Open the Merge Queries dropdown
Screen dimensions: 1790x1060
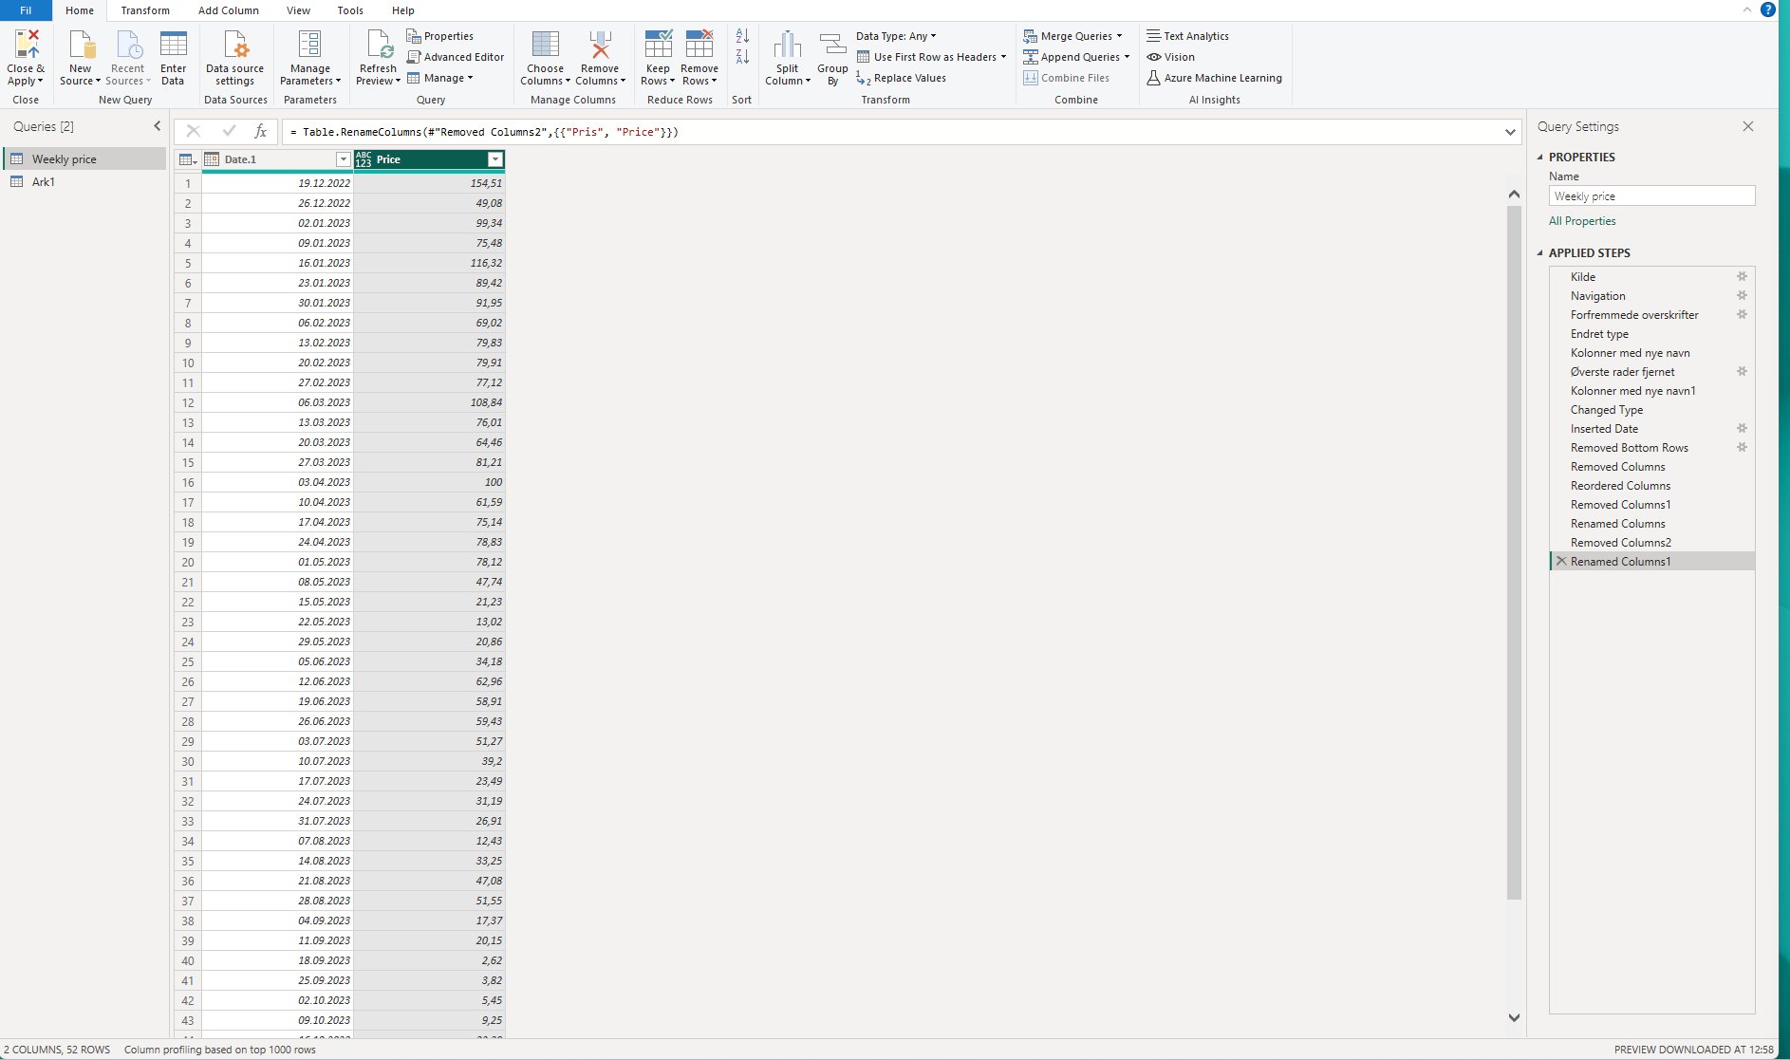tap(1072, 36)
